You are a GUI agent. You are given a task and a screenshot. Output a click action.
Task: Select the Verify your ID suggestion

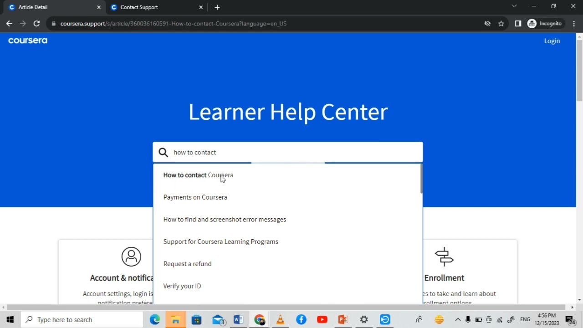[287, 286]
